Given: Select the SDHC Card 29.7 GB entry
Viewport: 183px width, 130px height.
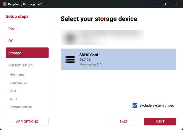Looking at the screenshot, I should tap(118, 59).
